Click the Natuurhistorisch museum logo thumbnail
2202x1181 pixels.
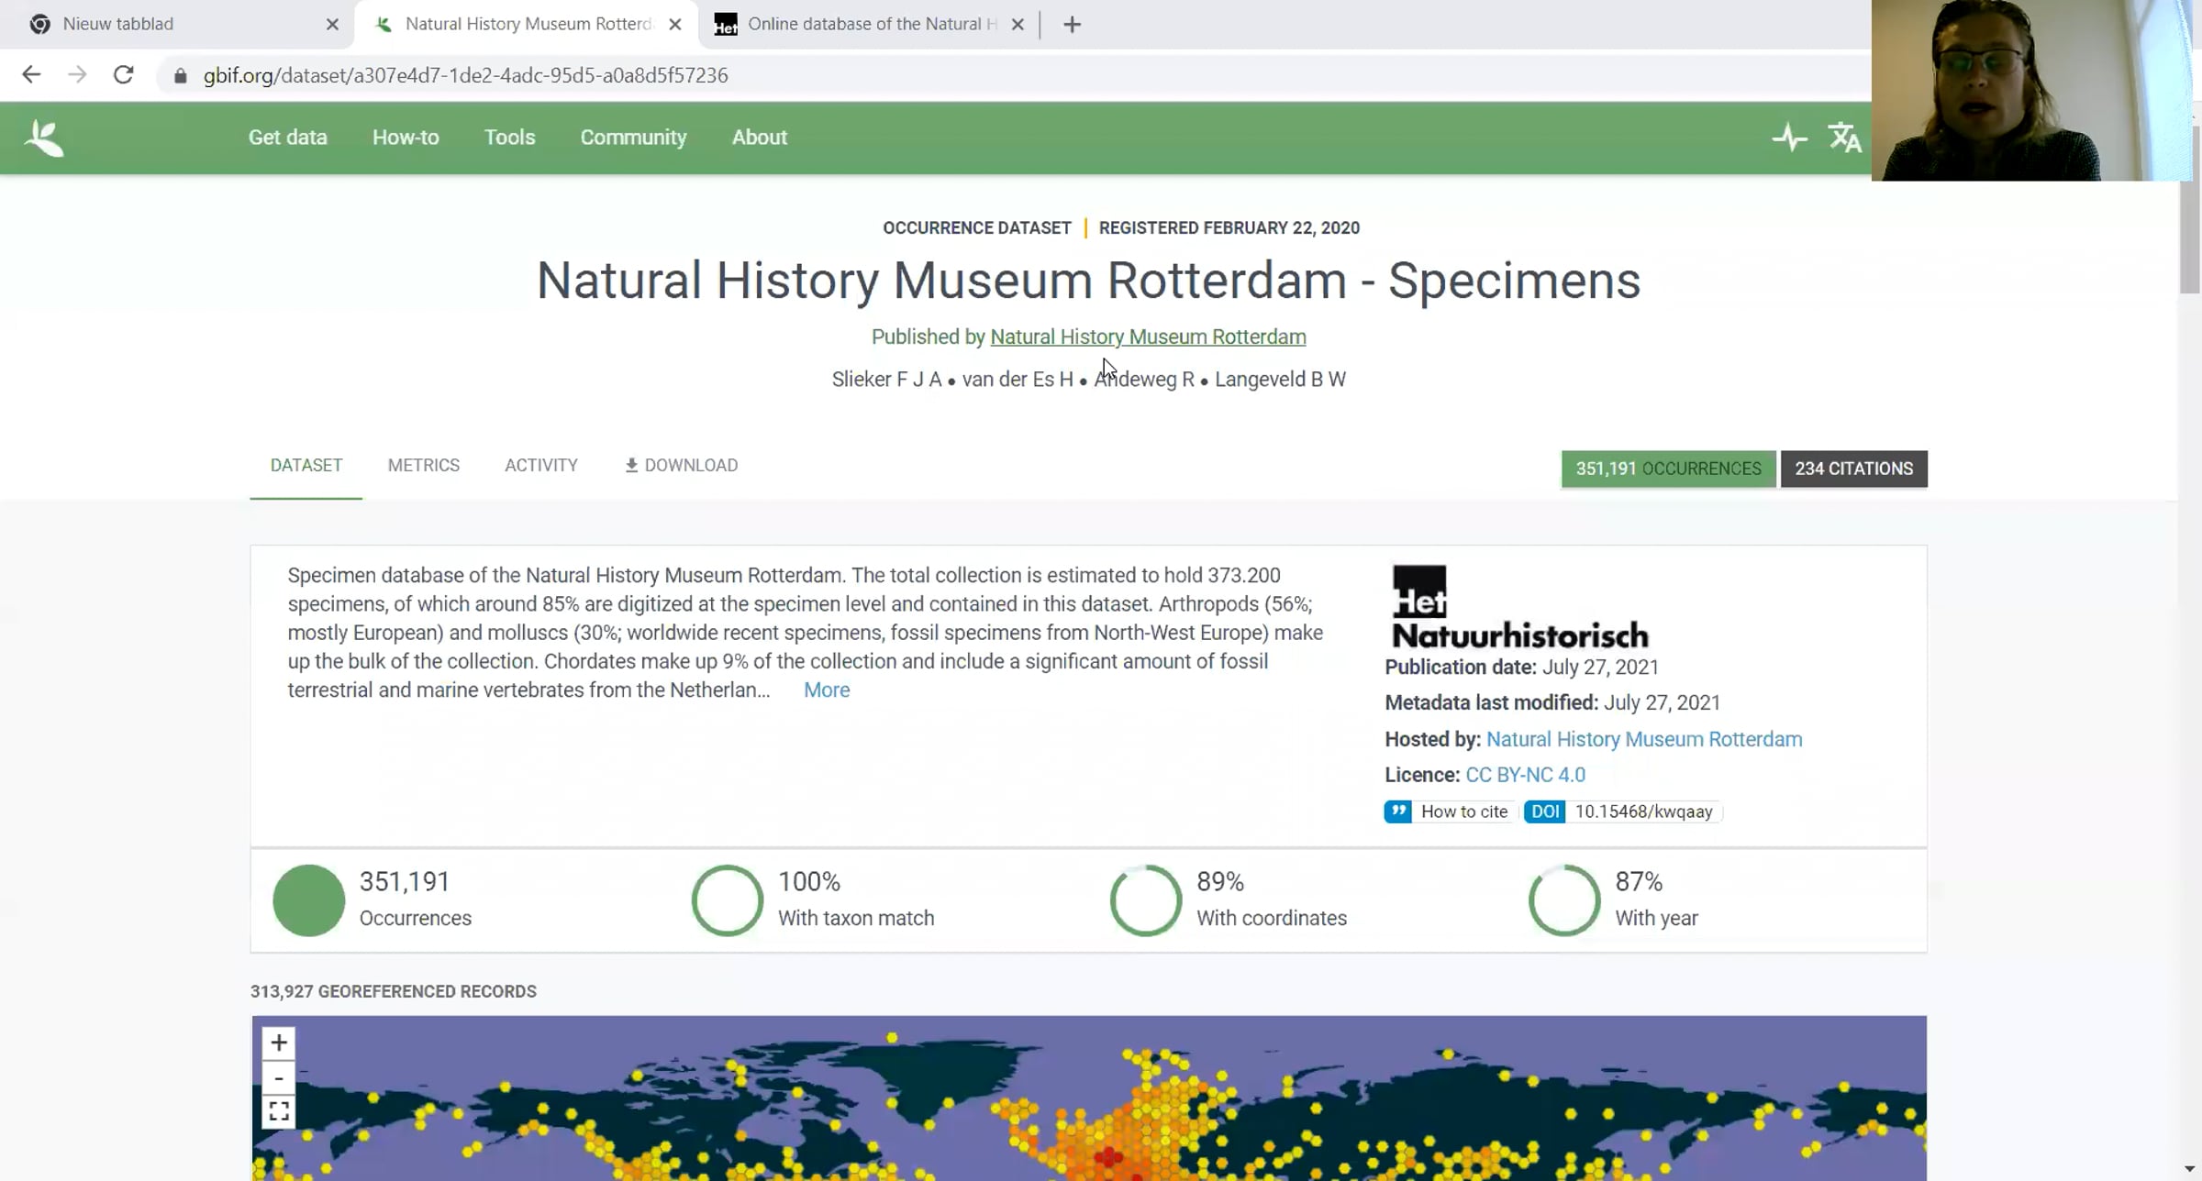point(1518,607)
